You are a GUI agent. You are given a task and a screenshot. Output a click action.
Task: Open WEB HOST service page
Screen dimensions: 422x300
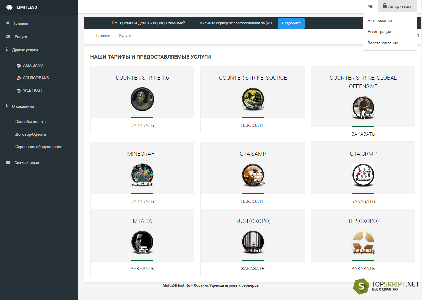33,90
